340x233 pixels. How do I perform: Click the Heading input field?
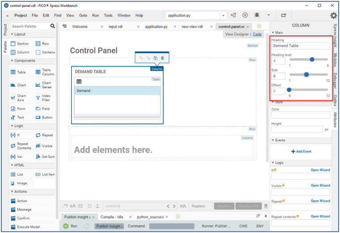301,46
